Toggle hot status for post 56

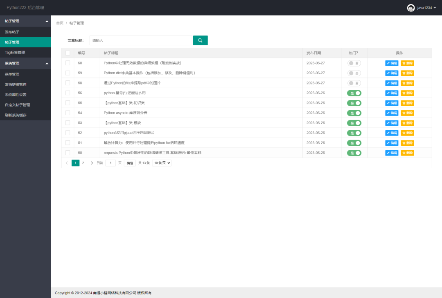click(x=354, y=93)
